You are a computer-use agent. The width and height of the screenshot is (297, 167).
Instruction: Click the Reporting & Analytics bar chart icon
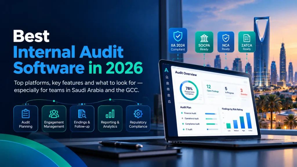[110, 114]
